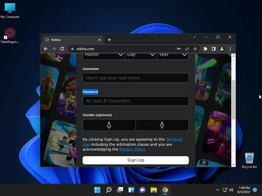Click the network tray icon
This screenshot has width=262, height=196.
[225, 190]
